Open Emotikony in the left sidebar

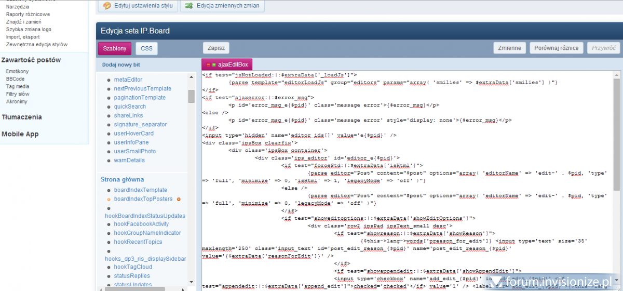17,71
